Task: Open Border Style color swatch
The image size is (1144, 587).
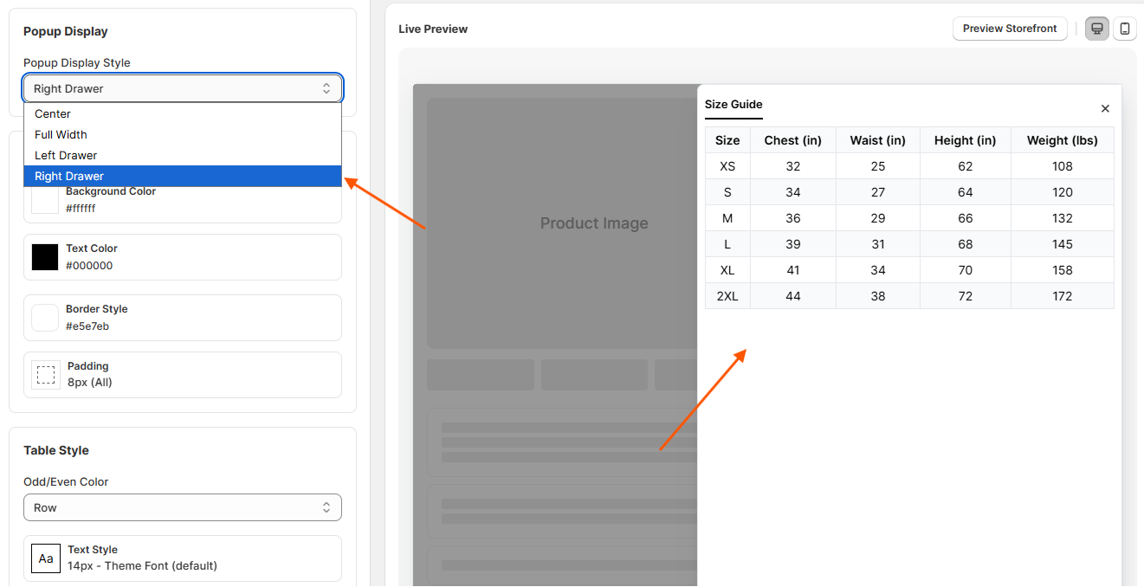Action: point(45,318)
